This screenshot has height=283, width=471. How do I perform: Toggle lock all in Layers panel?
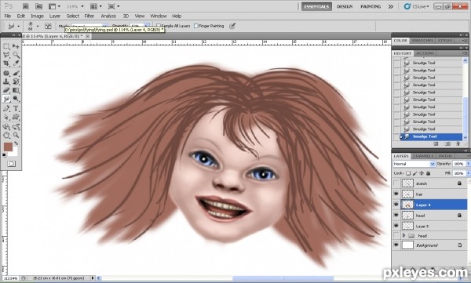[x=428, y=173]
